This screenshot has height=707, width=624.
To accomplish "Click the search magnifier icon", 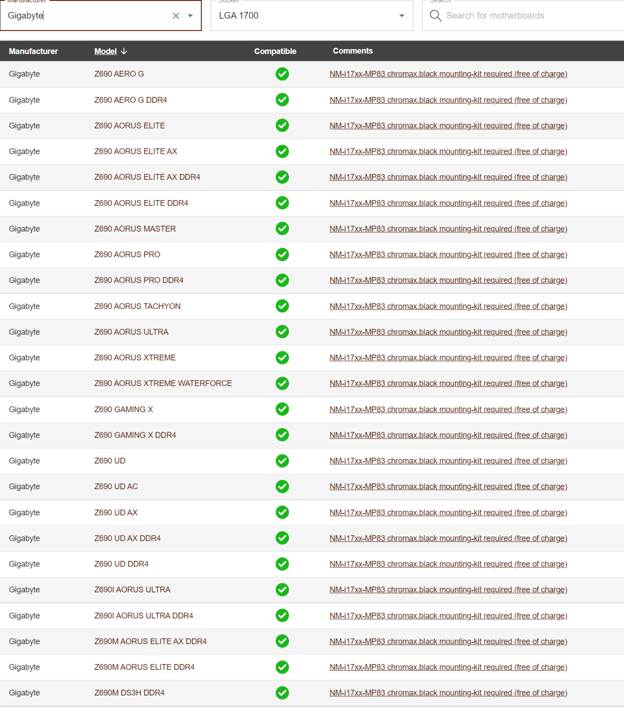I will [435, 16].
